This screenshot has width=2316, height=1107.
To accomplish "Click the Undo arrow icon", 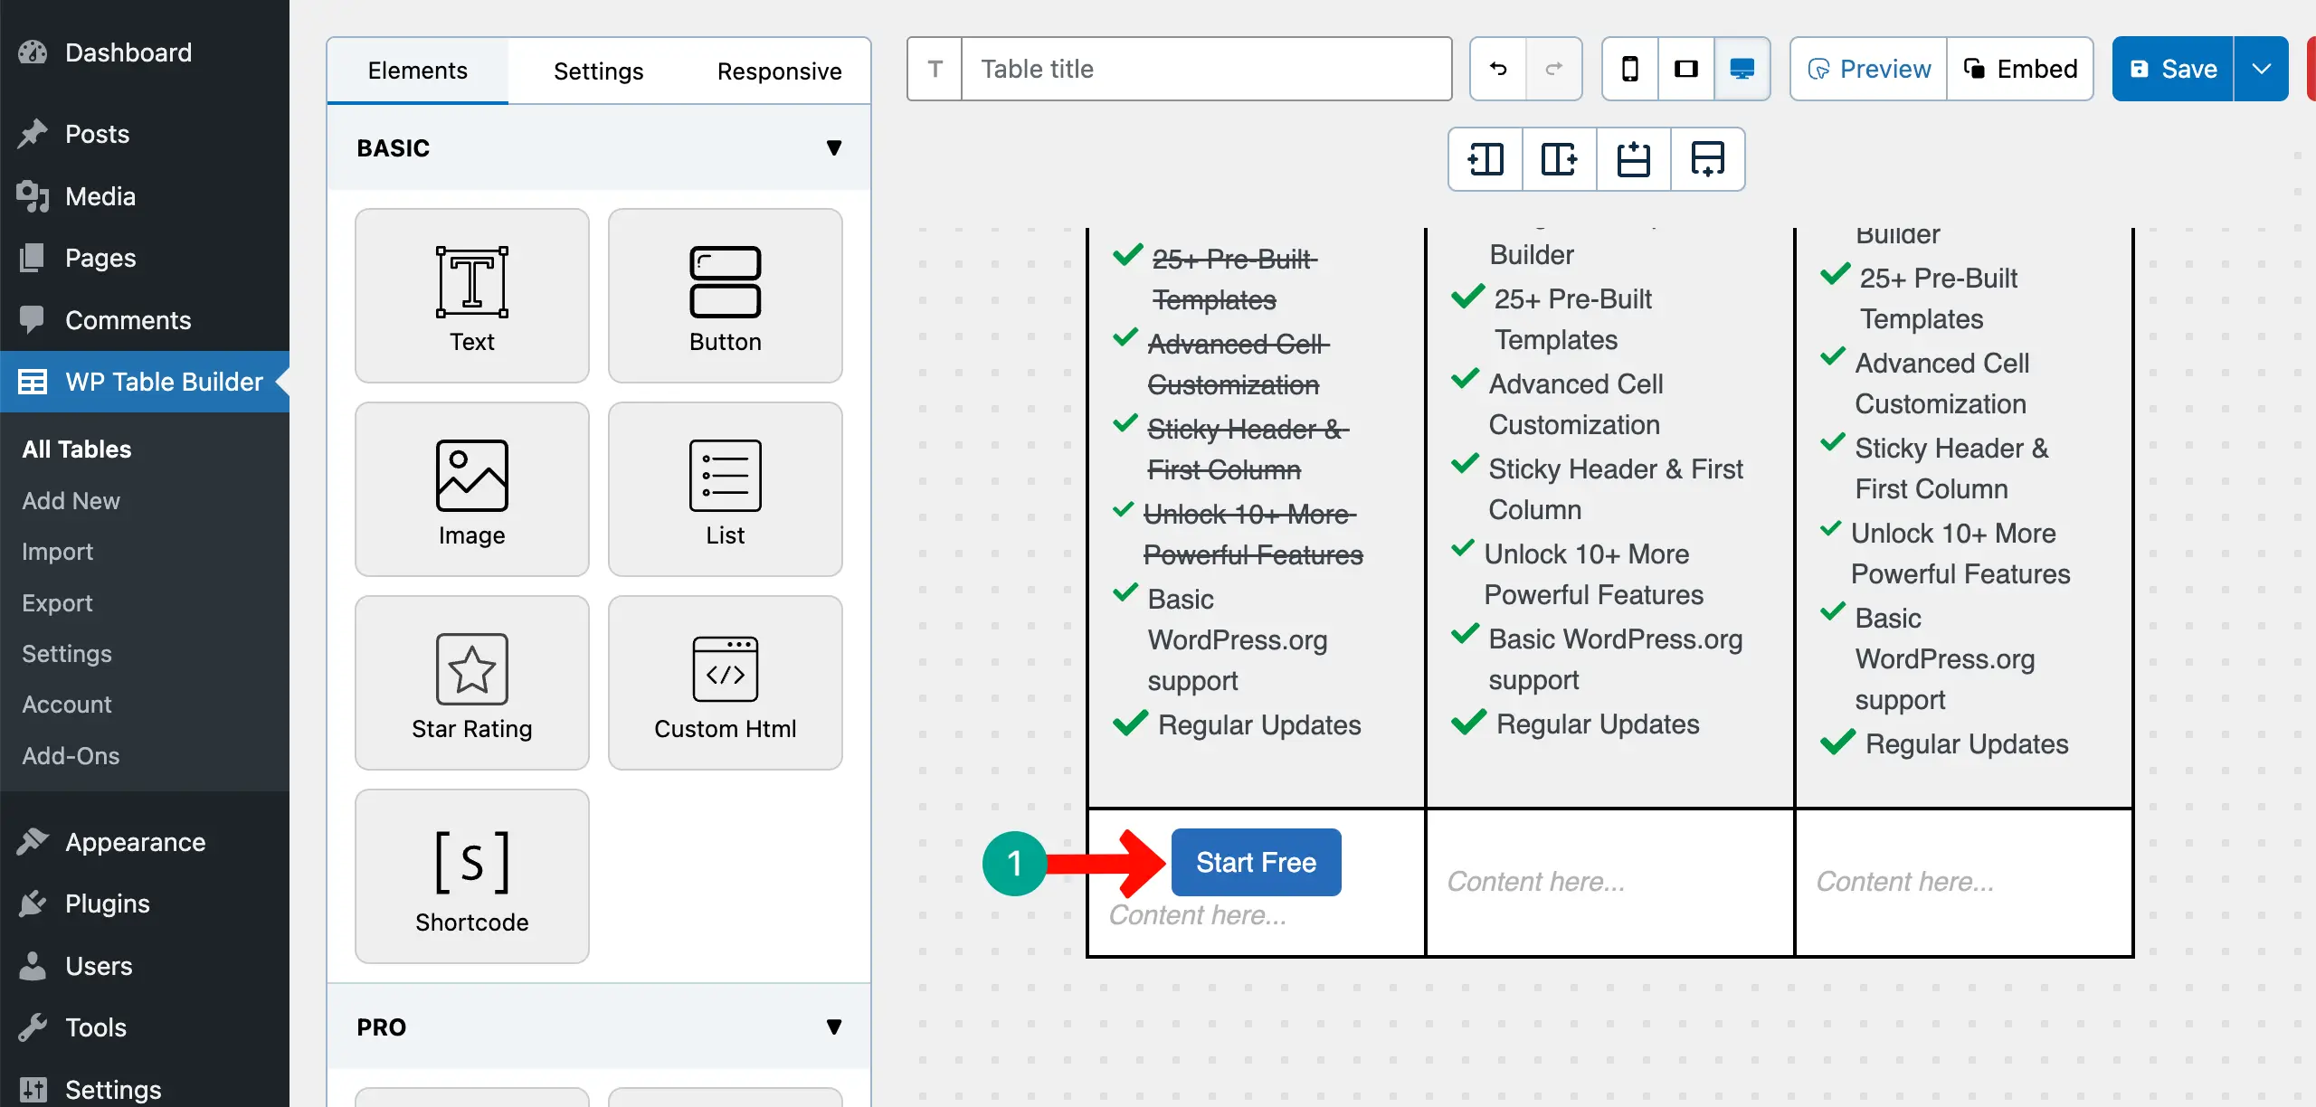I will [1496, 69].
